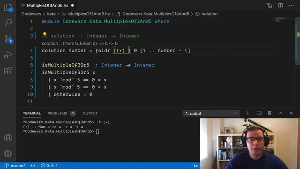Open the Search view icon
Screen dimensions: 300x169
click(x=8, y=23)
